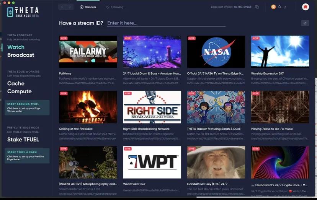Copy the Edgecast wallet address

point(257,7)
